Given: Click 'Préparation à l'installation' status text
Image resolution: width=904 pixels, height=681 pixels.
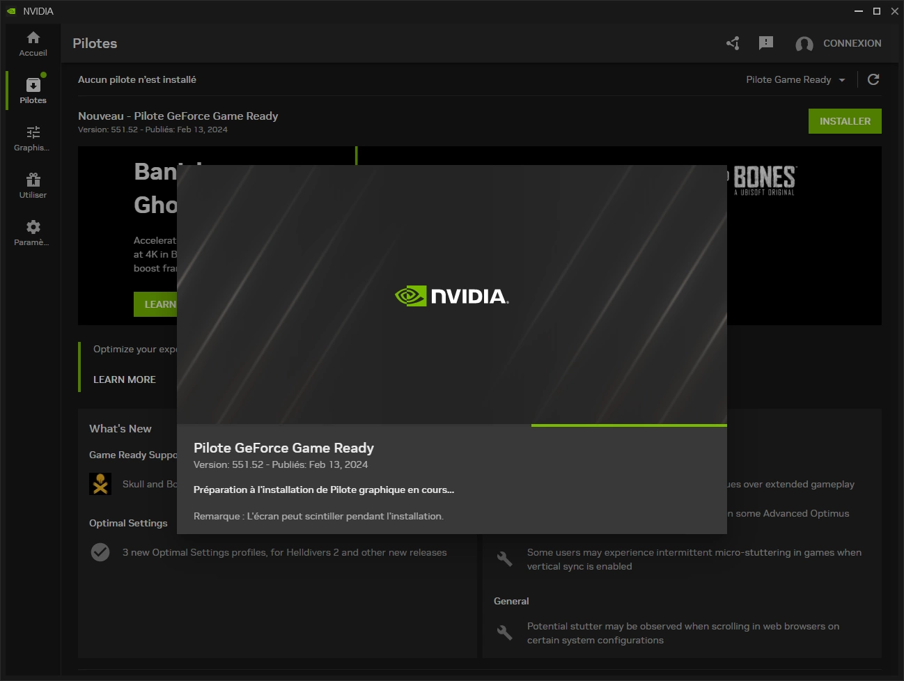Looking at the screenshot, I should coord(324,490).
